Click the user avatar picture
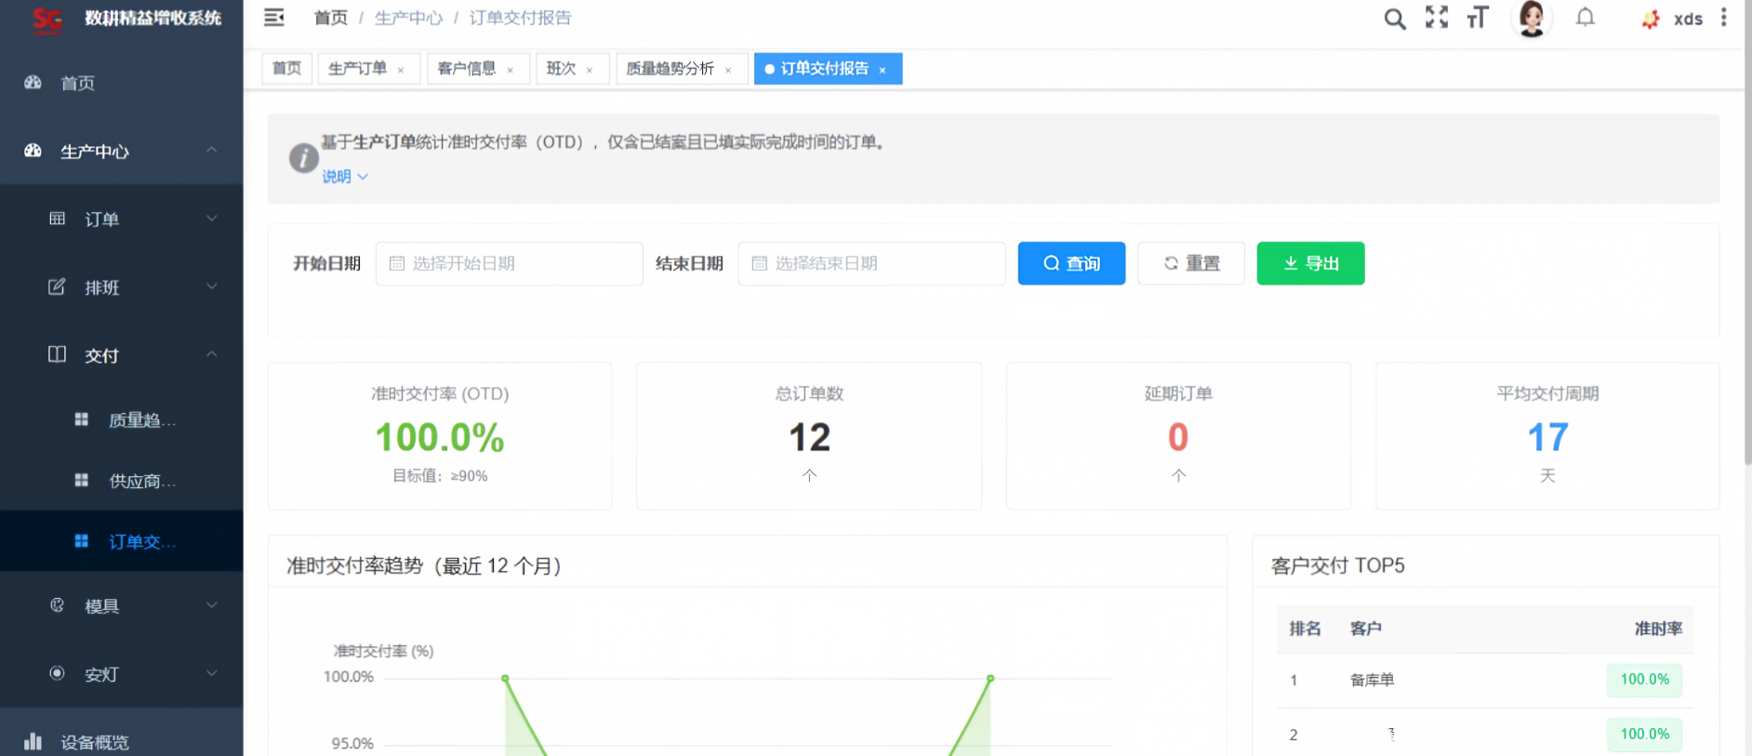The image size is (1752, 756). point(1532,19)
